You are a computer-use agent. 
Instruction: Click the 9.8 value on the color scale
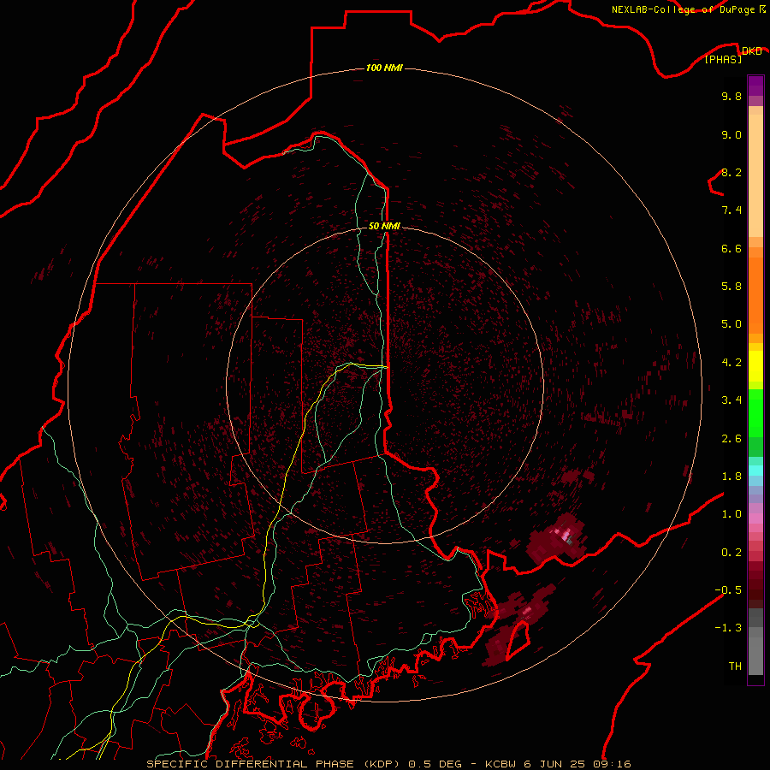point(731,96)
